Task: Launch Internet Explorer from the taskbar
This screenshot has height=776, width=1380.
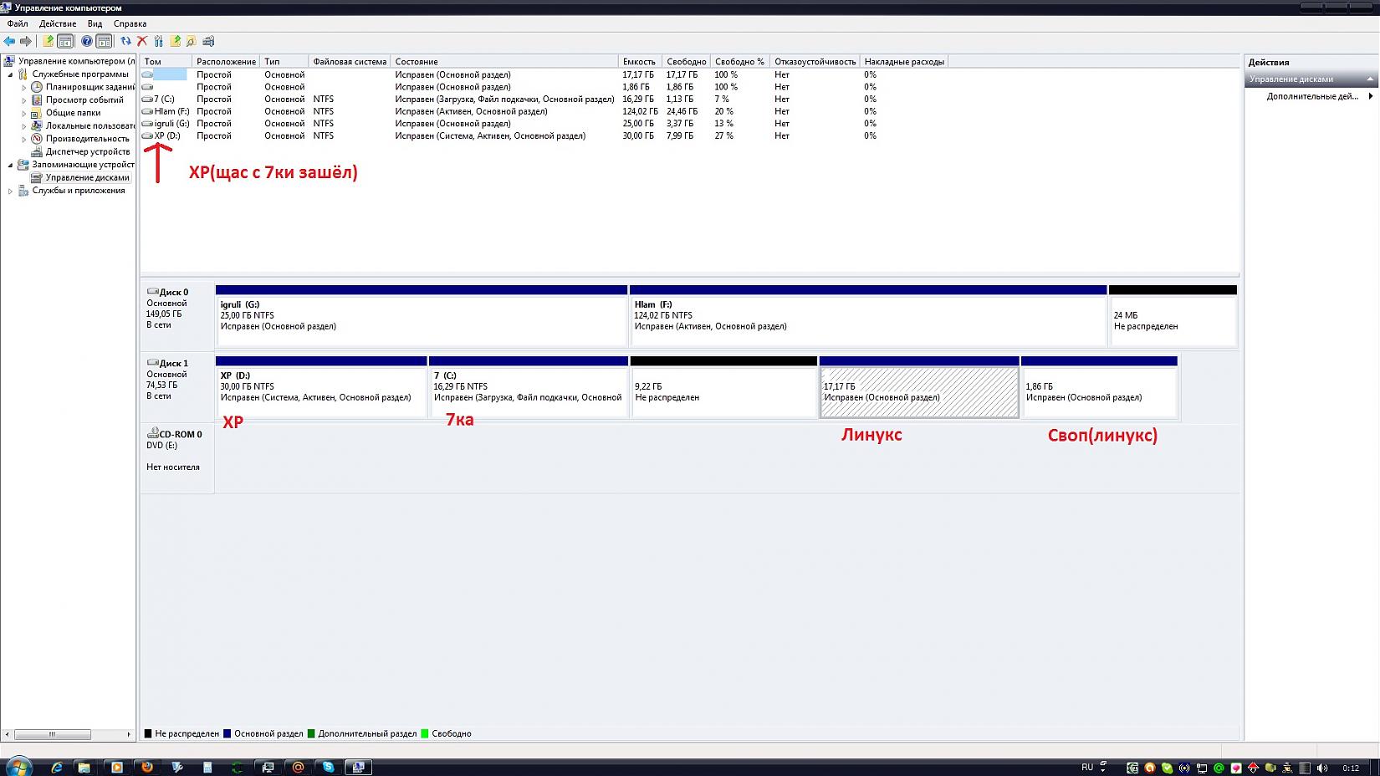Action: [57, 767]
